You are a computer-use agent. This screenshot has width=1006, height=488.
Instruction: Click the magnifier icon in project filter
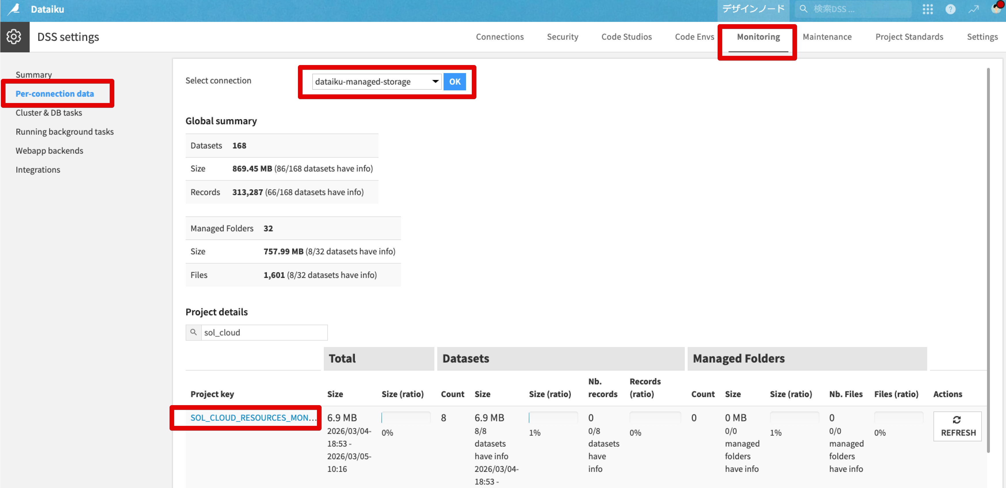(193, 332)
